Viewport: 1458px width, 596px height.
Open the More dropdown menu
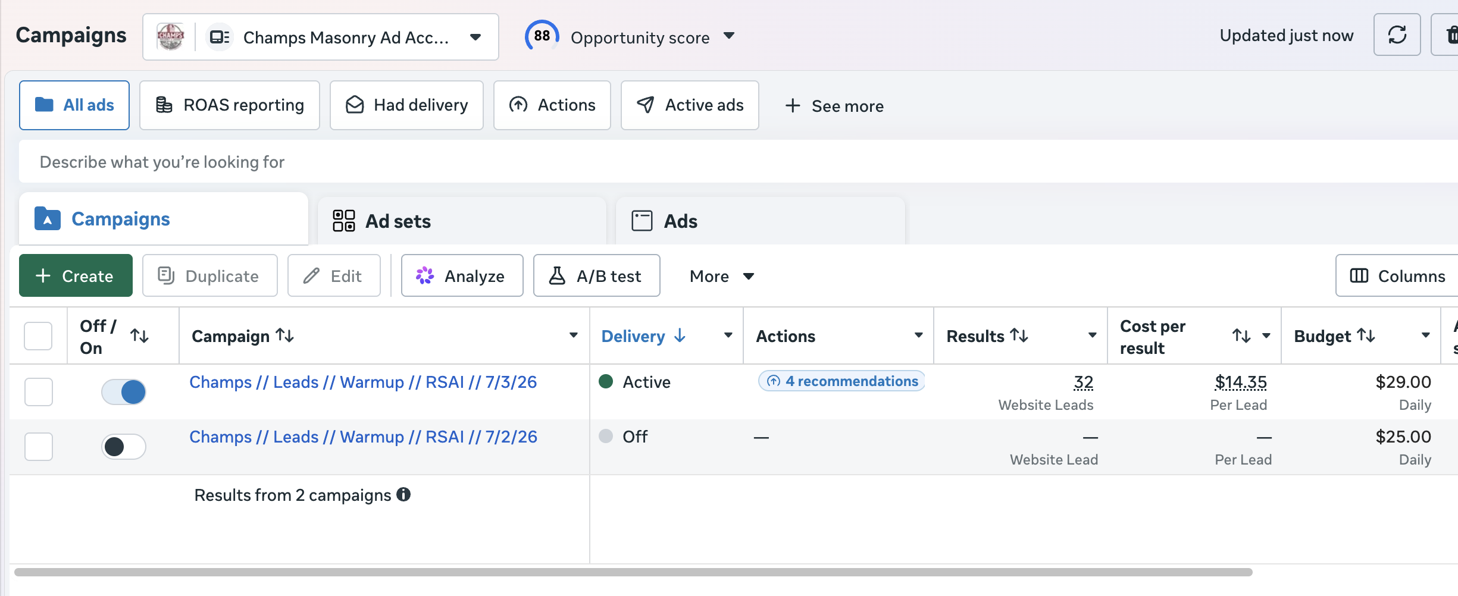(721, 276)
